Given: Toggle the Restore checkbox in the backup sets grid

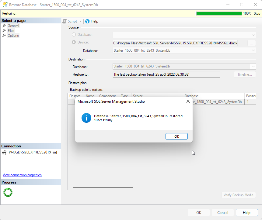Looking at the screenshot, I should pyautogui.click(x=72, y=101).
